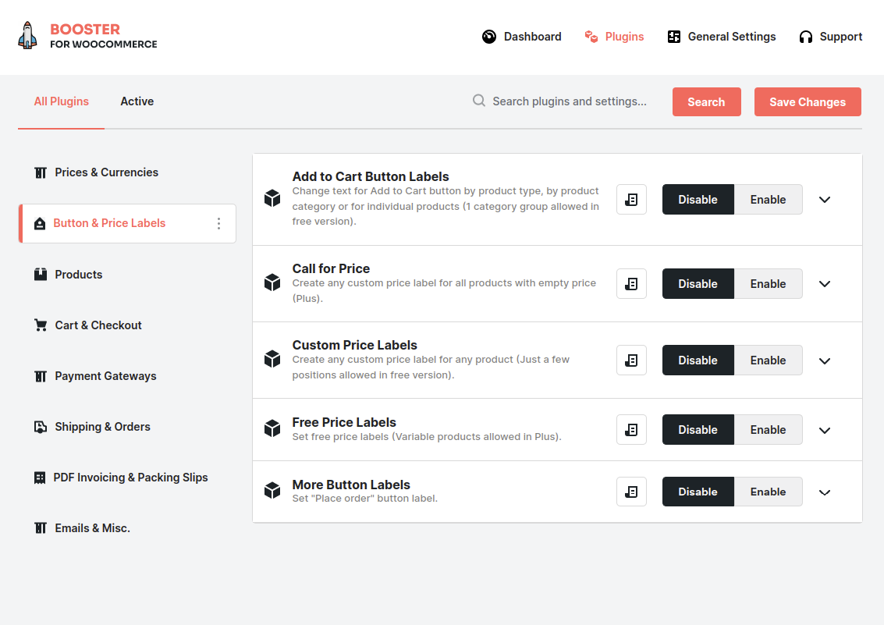Image resolution: width=884 pixels, height=625 pixels.
Task: Click the Cart & Checkout cart icon
Action: tap(41, 325)
